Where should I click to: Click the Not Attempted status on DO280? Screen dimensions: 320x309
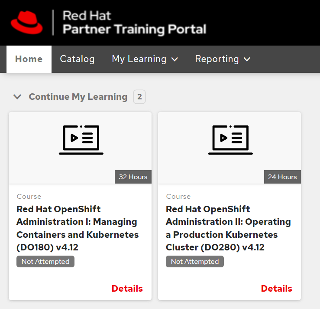[195, 262]
